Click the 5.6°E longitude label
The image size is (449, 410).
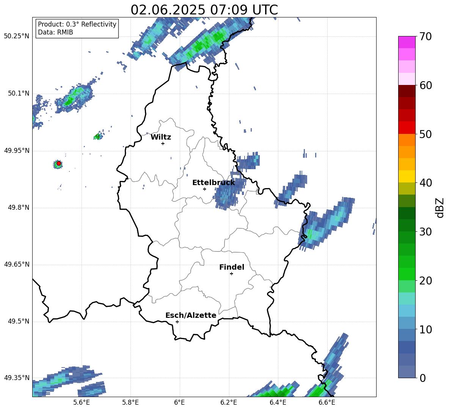82,402
